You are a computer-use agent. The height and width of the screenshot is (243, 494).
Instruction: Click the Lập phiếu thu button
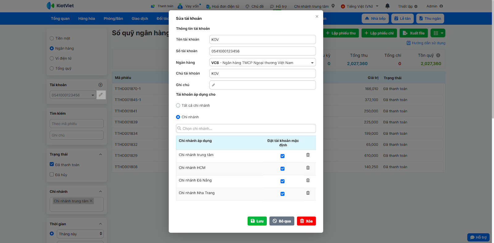click(x=341, y=33)
